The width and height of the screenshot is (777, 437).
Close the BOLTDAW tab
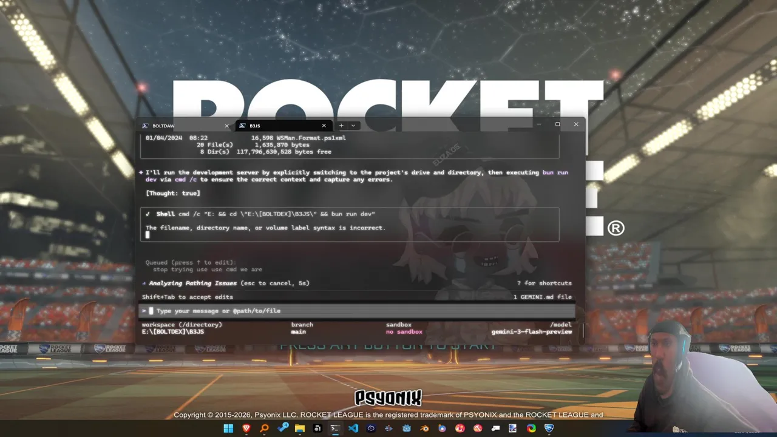227,126
